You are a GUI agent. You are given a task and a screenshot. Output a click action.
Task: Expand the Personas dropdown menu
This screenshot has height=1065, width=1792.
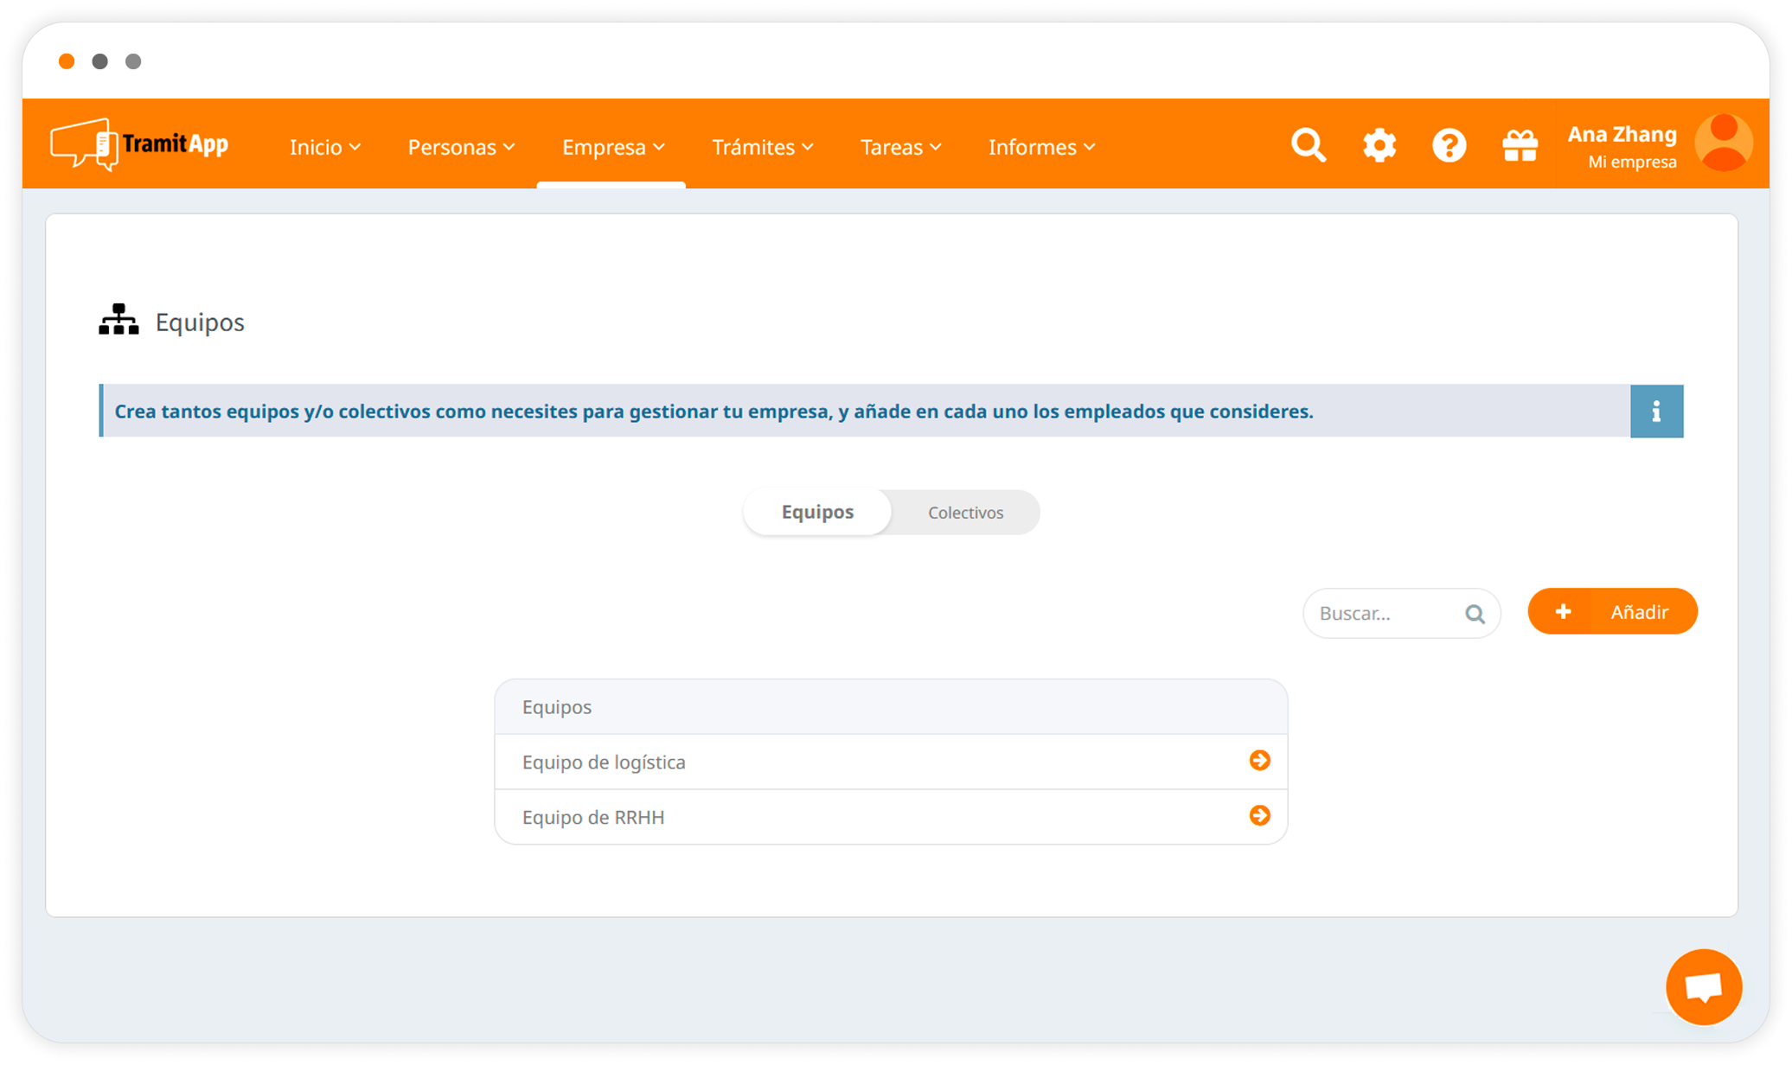(461, 148)
